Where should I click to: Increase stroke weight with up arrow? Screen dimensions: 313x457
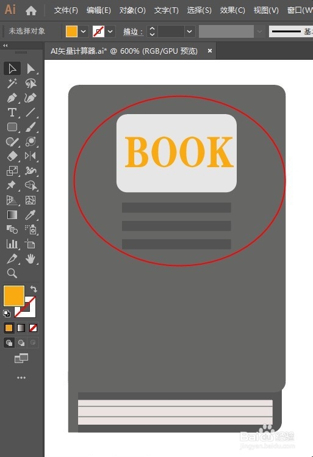[x=152, y=28]
